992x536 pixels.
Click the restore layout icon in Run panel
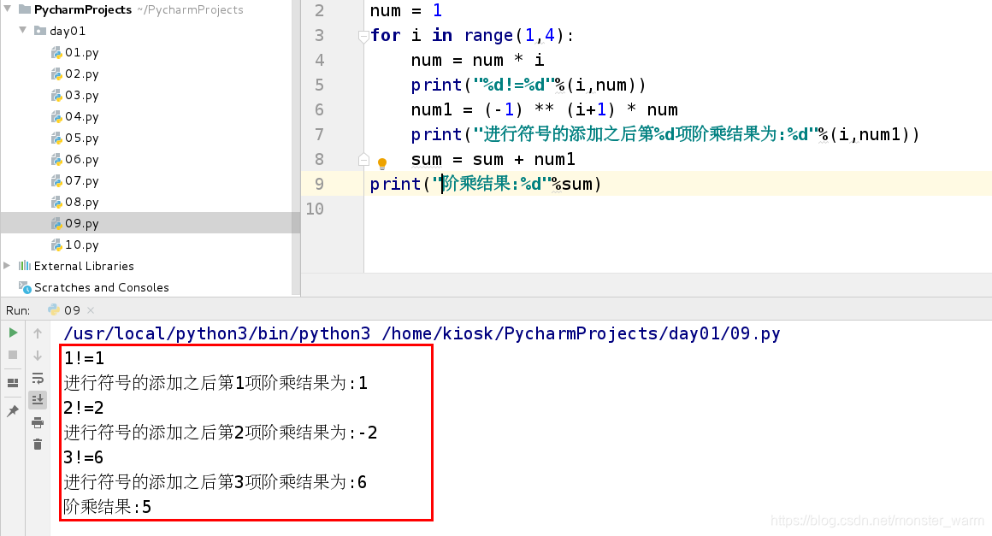click(13, 383)
